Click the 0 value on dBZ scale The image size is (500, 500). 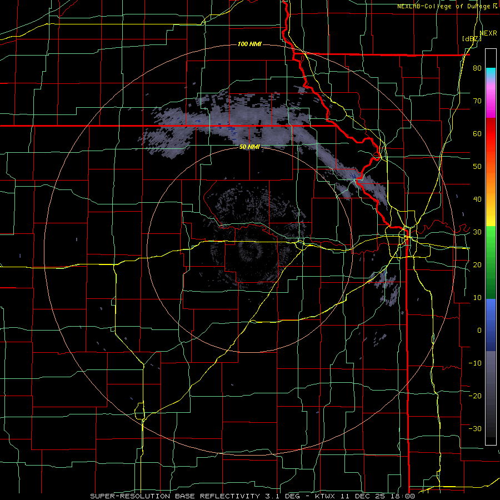pyautogui.click(x=479, y=331)
